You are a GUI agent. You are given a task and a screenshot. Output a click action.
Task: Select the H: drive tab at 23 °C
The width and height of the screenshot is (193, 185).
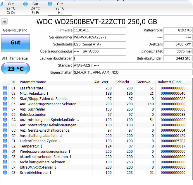(60, 8)
